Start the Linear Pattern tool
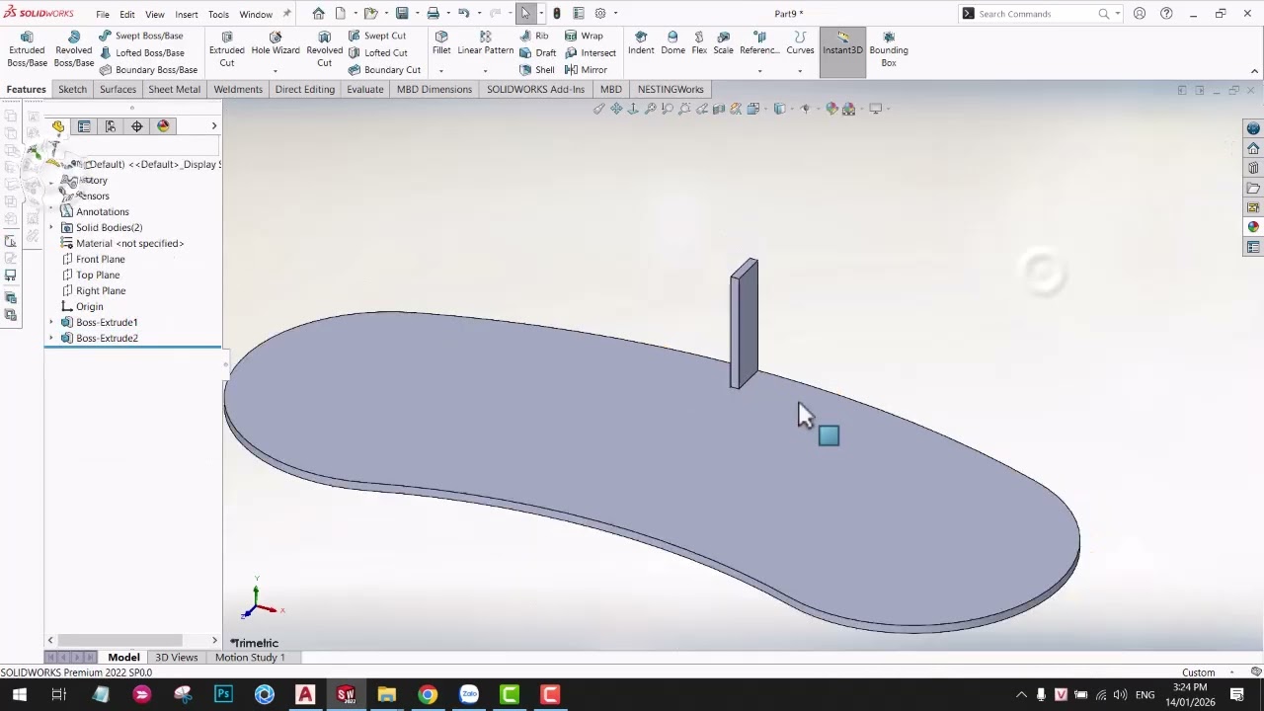1264x711 pixels. [x=485, y=43]
